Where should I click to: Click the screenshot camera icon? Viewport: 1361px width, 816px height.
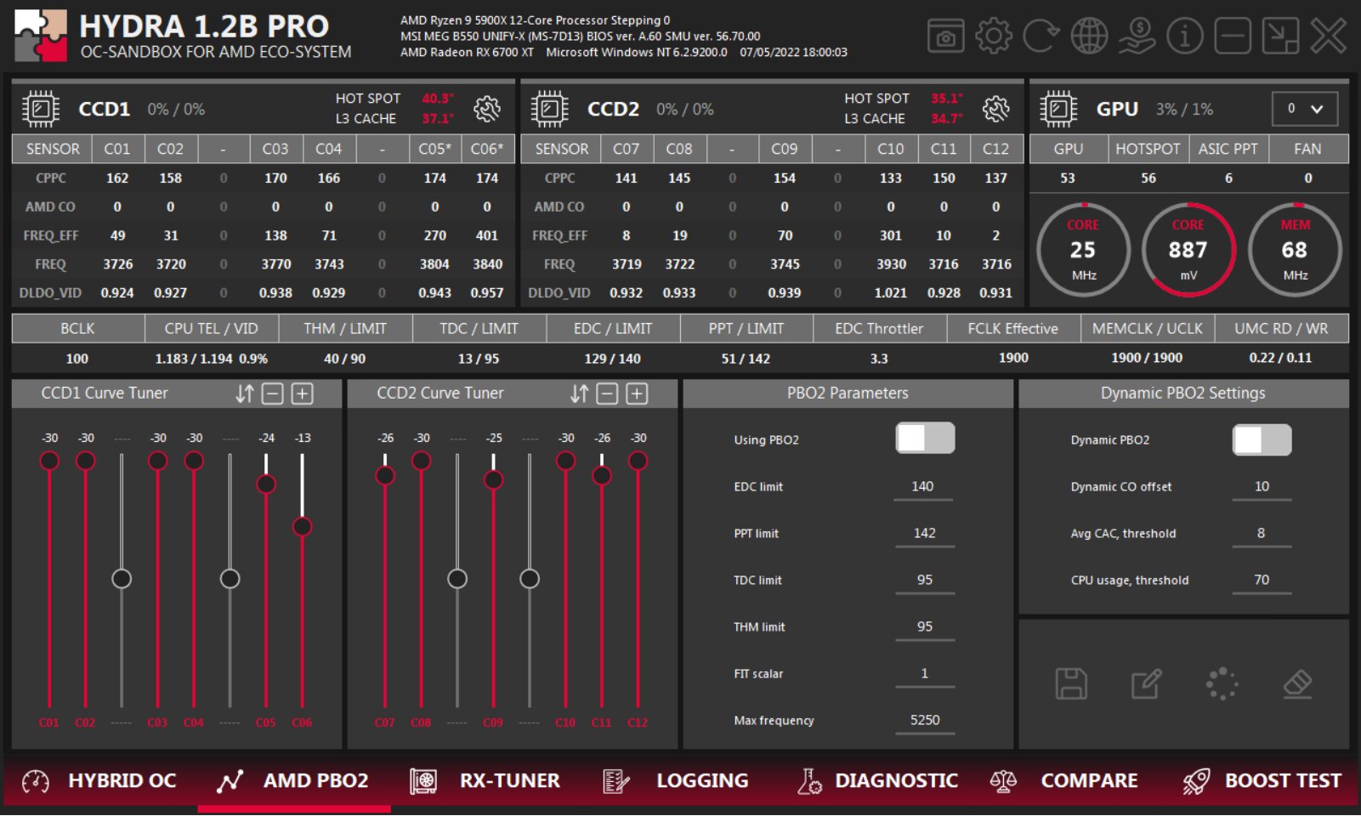tap(945, 37)
